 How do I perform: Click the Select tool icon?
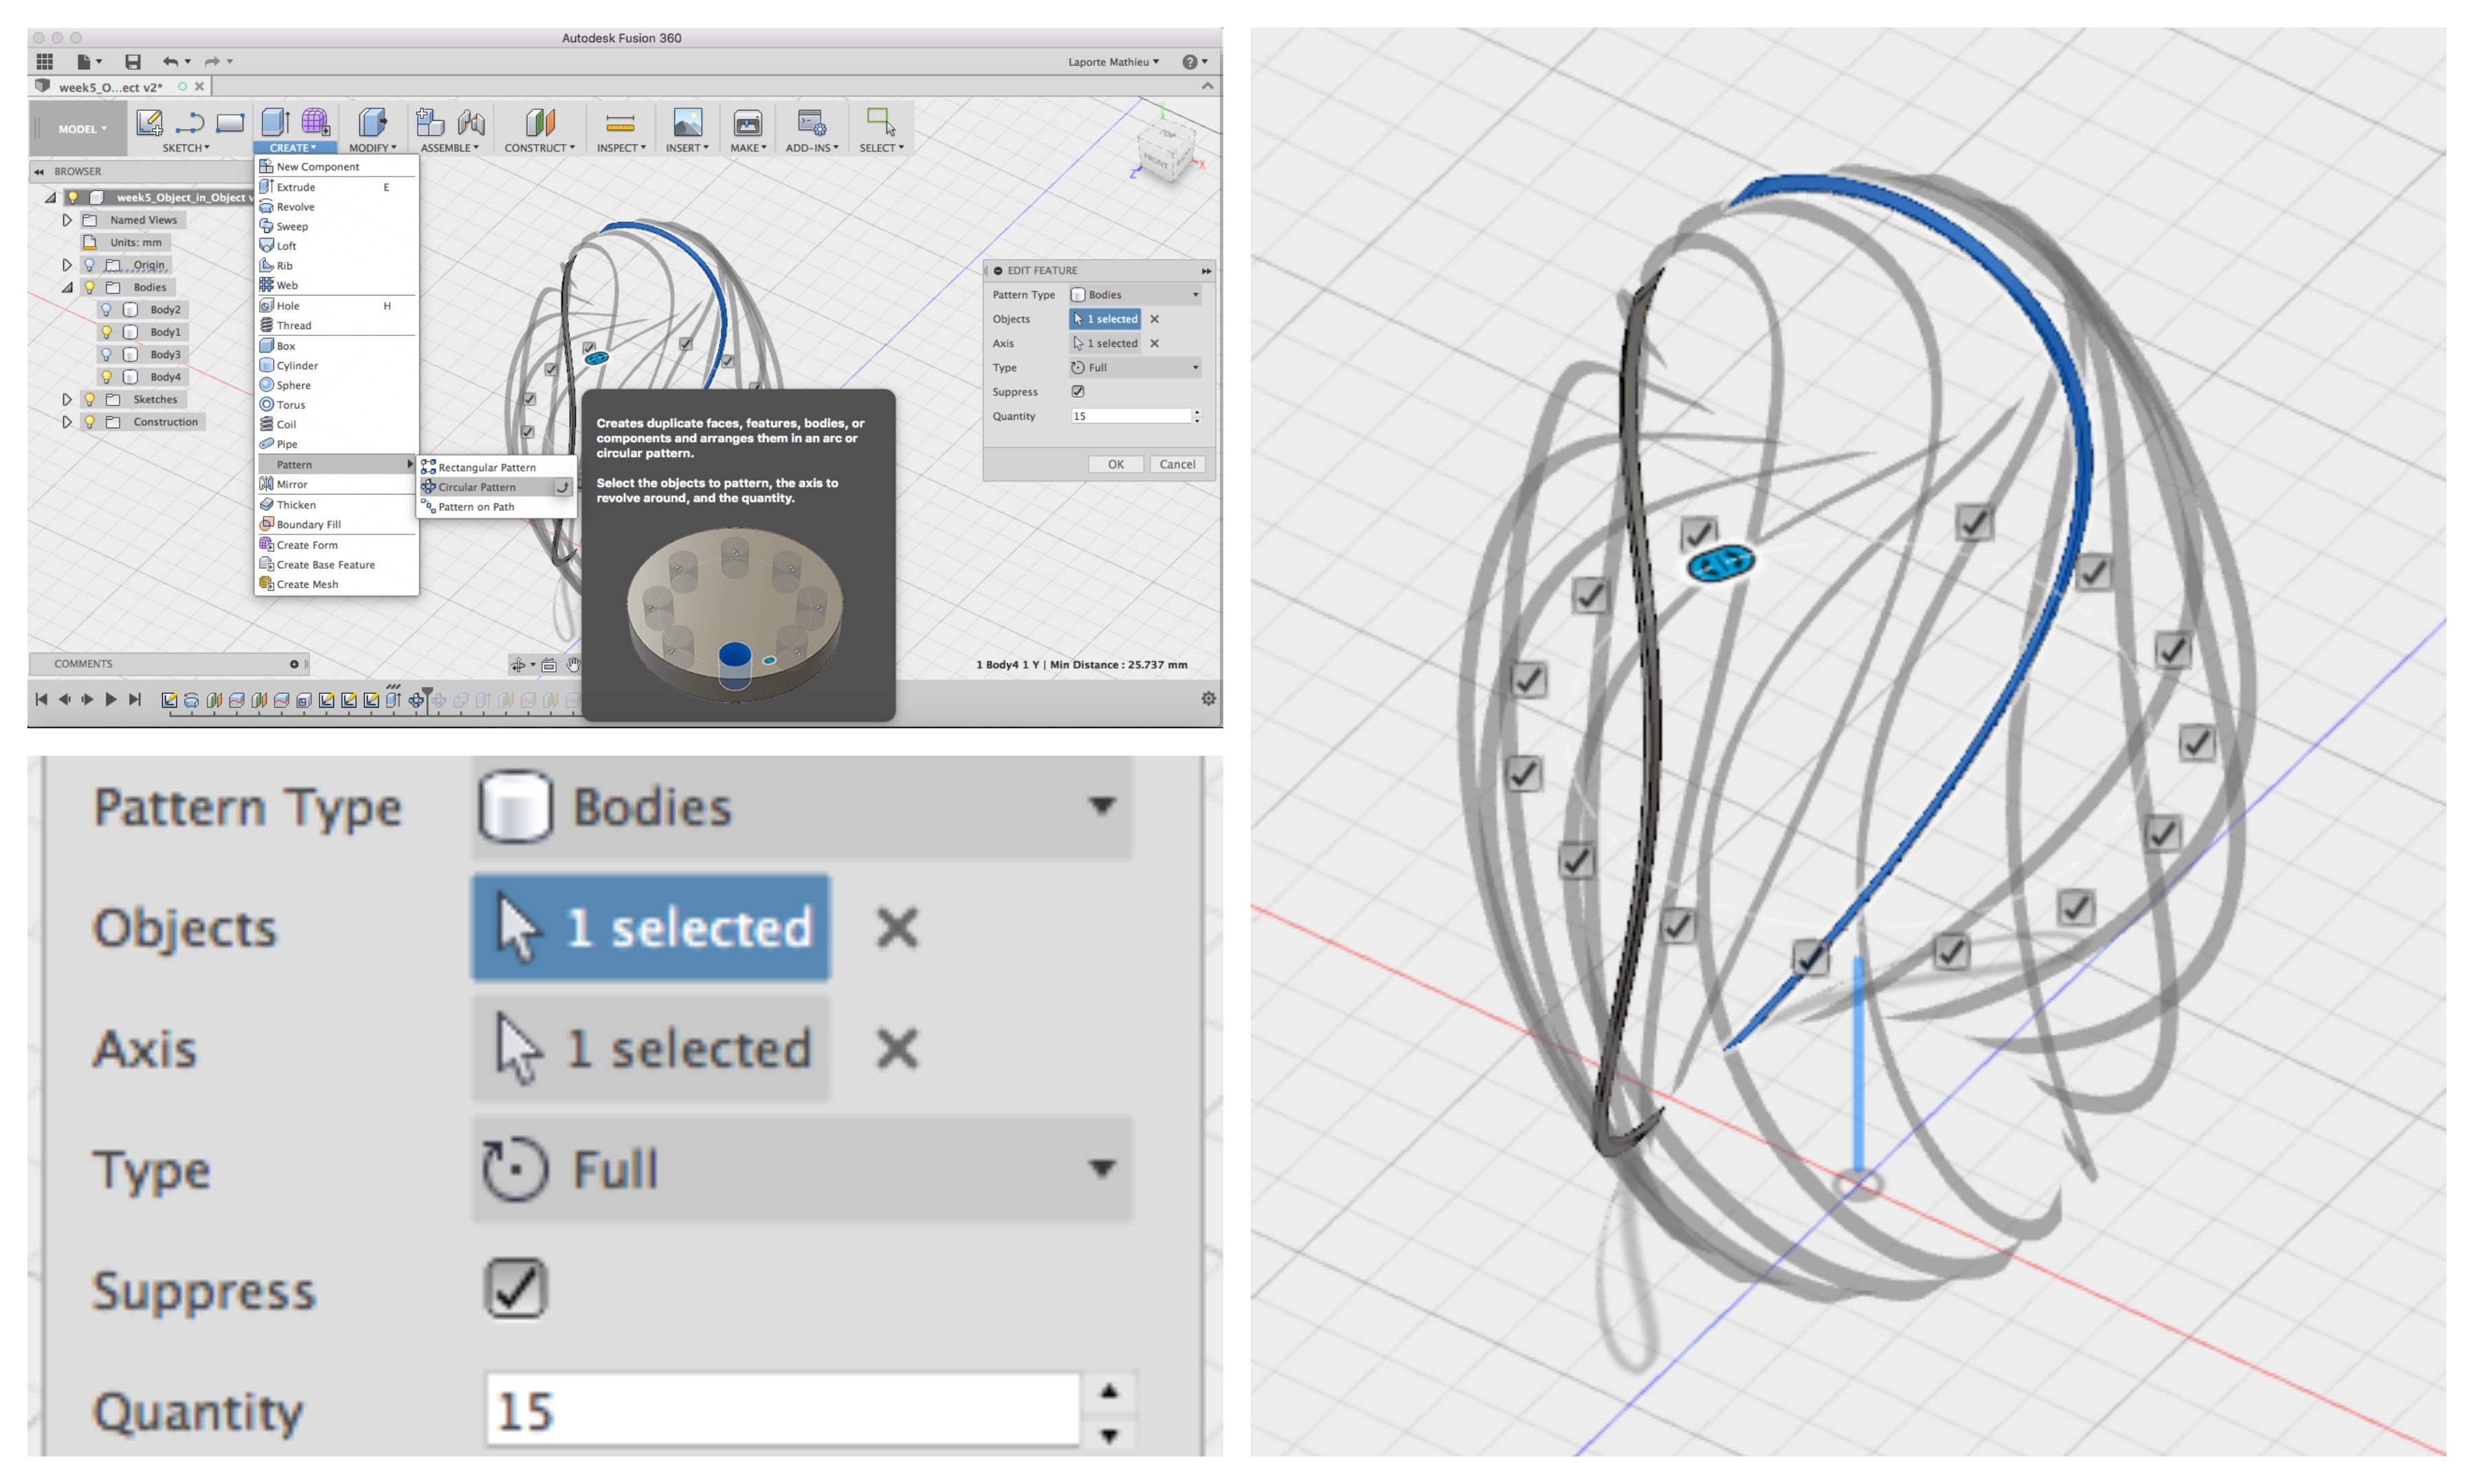[x=881, y=122]
